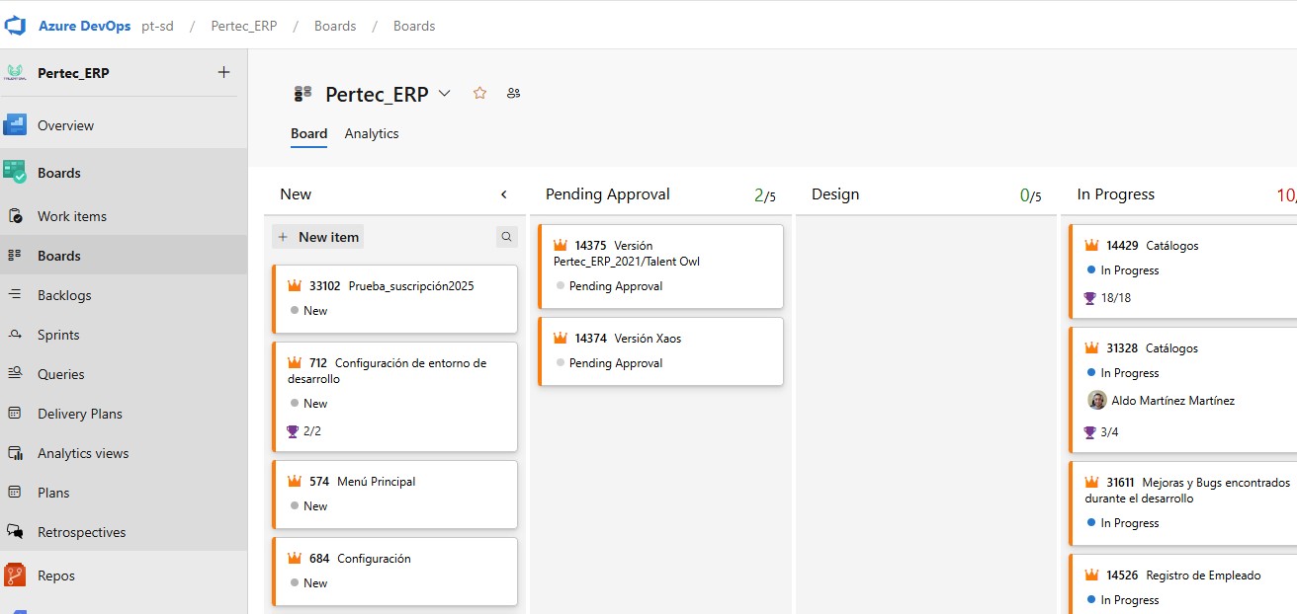Viewport: 1297px width, 614px height.
Task: Switch to the Analytics tab
Action: (372, 133)
